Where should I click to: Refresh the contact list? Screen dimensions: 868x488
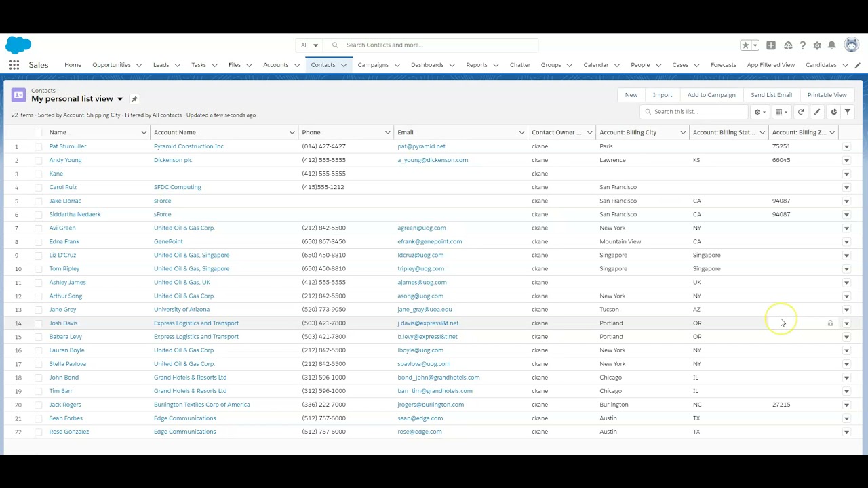tap(801, 112)
